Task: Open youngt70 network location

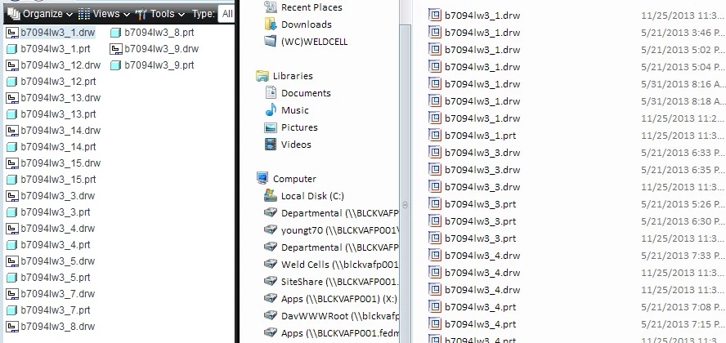Action: 340,230
